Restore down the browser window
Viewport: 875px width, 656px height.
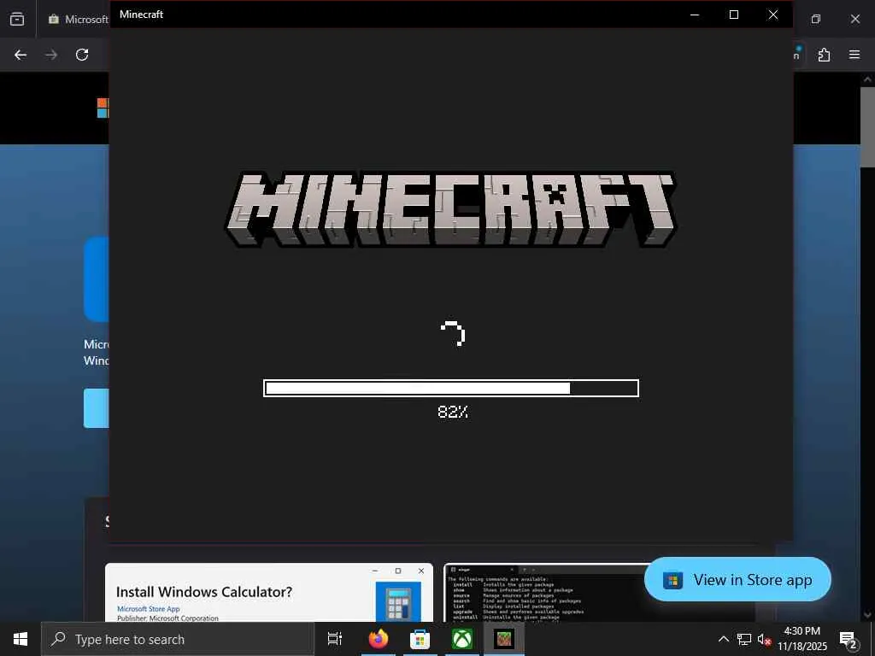pyautogui.click(x=816, y=19)
